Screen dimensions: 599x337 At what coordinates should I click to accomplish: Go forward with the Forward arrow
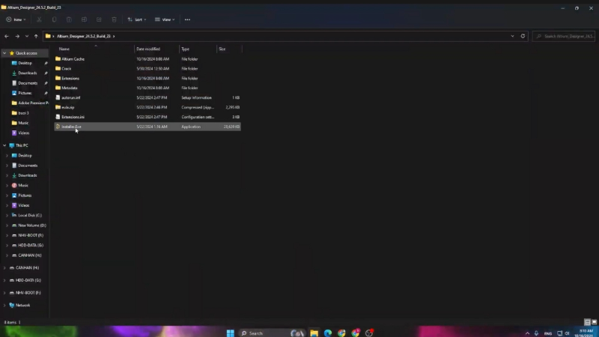click(17, 36)
